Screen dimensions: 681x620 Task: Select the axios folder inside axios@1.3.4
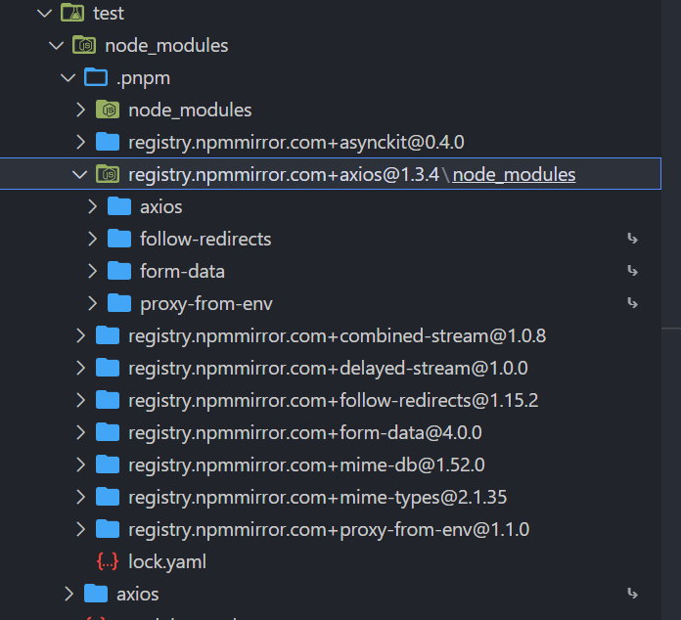point(160,207)
